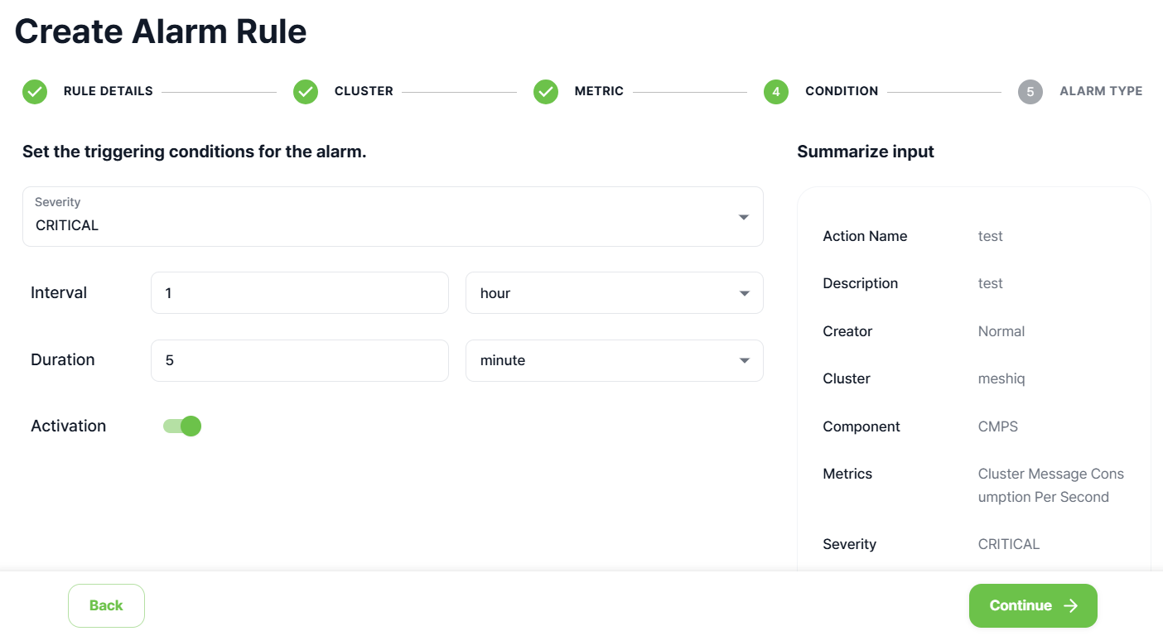The image size is (1163, 636).
Task: Expand the Interval unit dropdown showing hour
Action: [x=614, y=293]
